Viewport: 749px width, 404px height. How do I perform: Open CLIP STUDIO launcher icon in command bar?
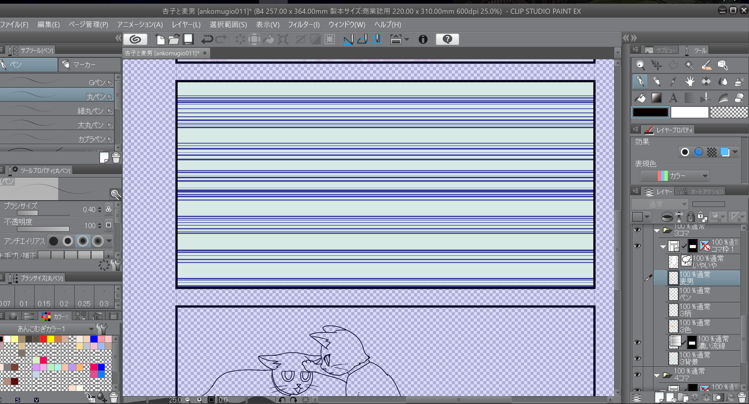click(x=135, y=39)
